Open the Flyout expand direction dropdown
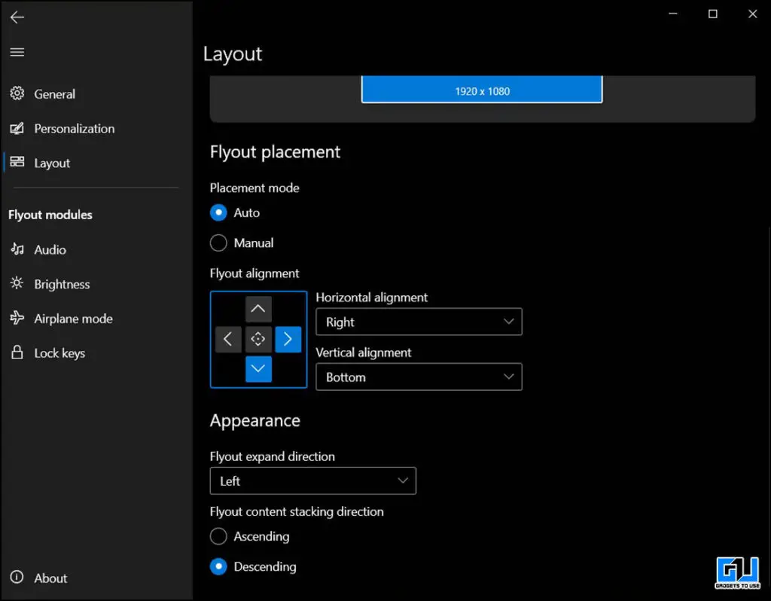The image size is (771, 601). tap(312, 480)
